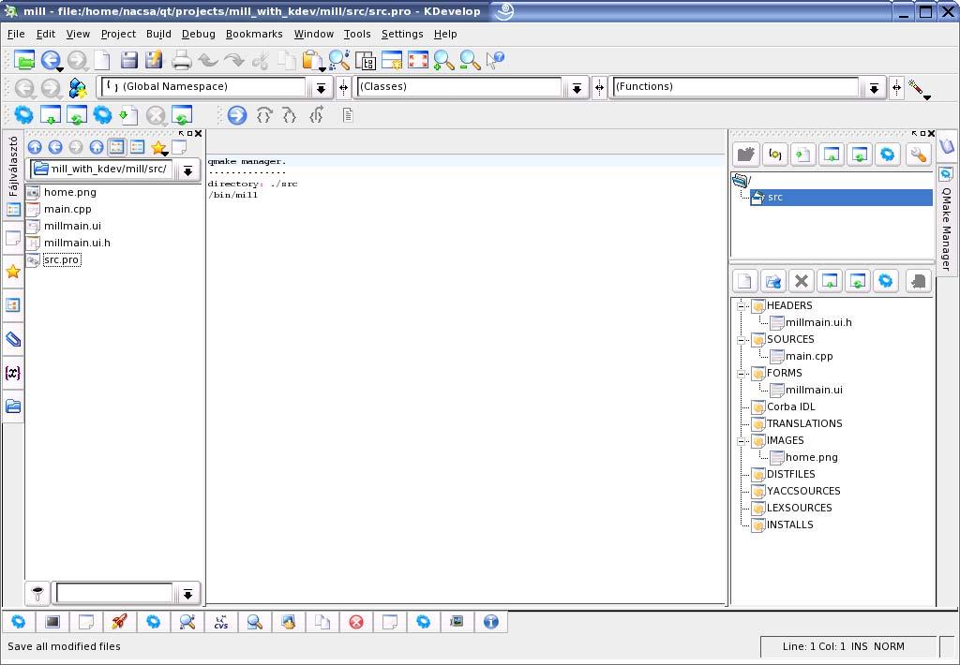Click the braces scope icon in QMake Manager toolbar
This screenshot has width=960, height=665.
pos(774,155)
